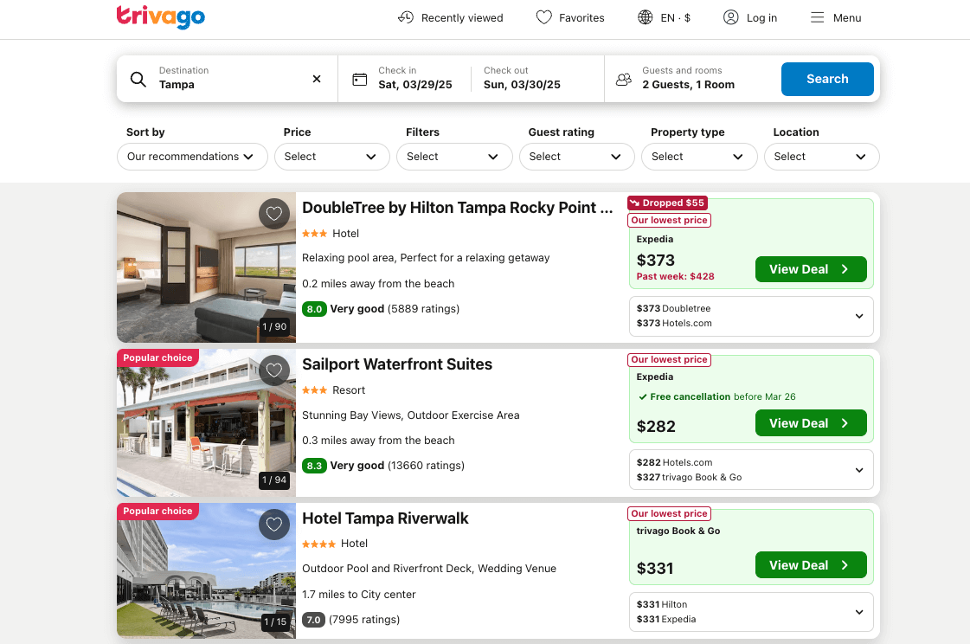
Task: Open the Property type dropdown
Action: 698,157
